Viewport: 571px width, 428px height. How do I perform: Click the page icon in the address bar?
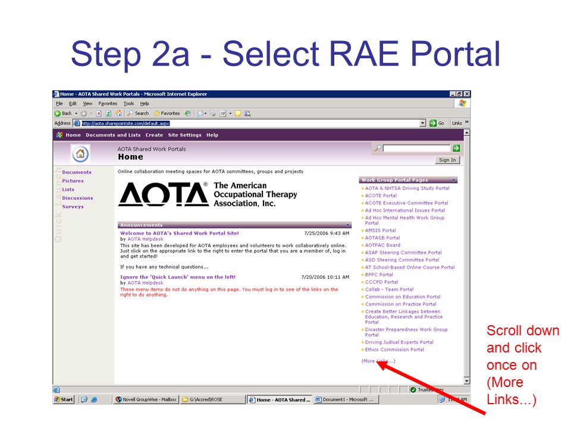pos(77,123)
